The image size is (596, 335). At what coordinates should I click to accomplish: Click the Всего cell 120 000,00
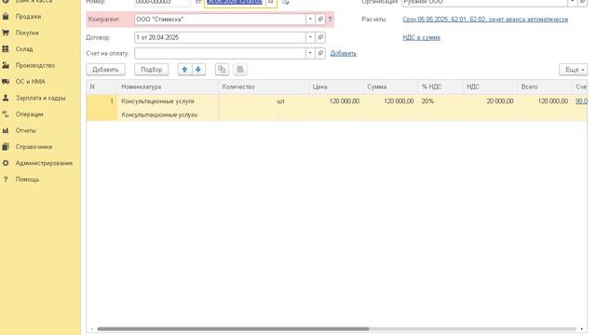(x=544, y=101)
